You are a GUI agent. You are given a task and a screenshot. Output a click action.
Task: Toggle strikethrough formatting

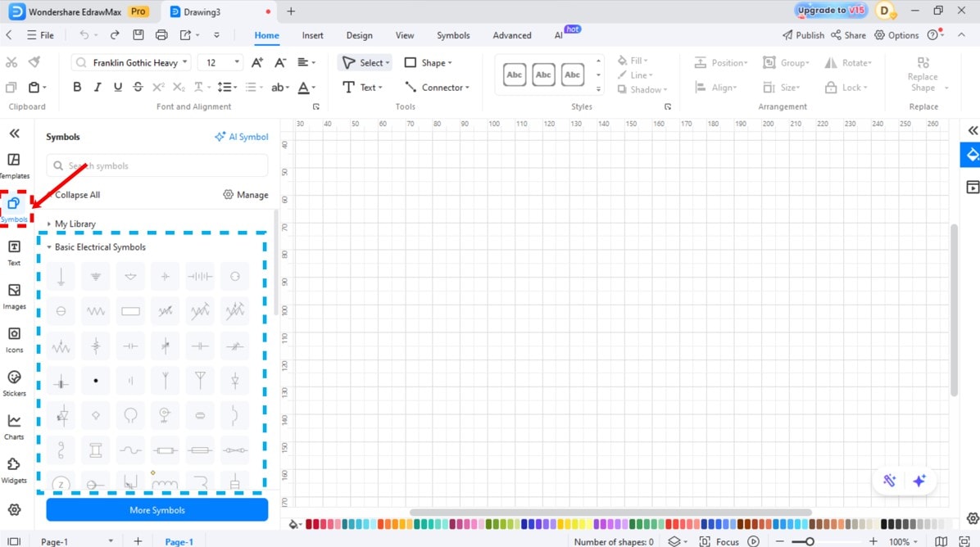[x=138, y=87]
